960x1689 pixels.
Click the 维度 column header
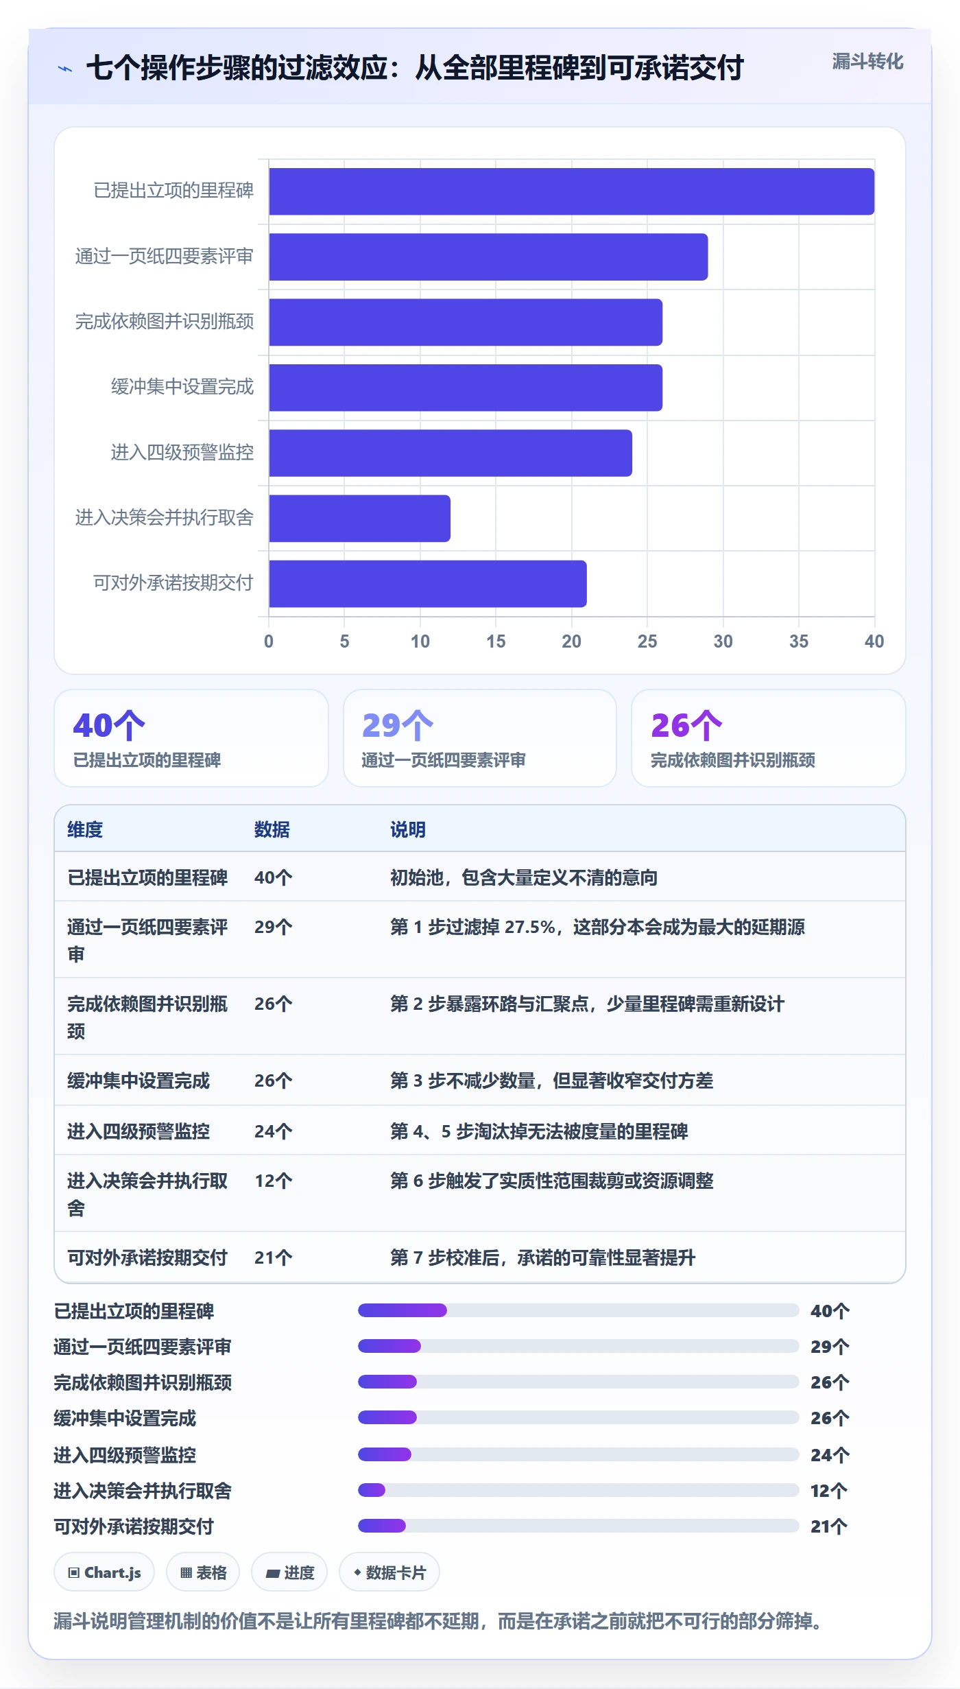click(x=85, y=829)
